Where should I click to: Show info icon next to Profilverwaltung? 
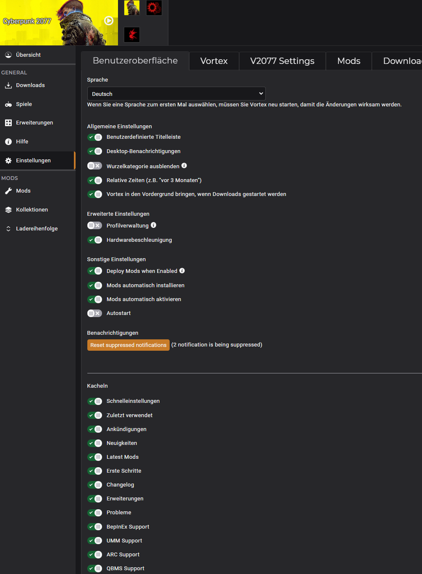click(153, 225)
